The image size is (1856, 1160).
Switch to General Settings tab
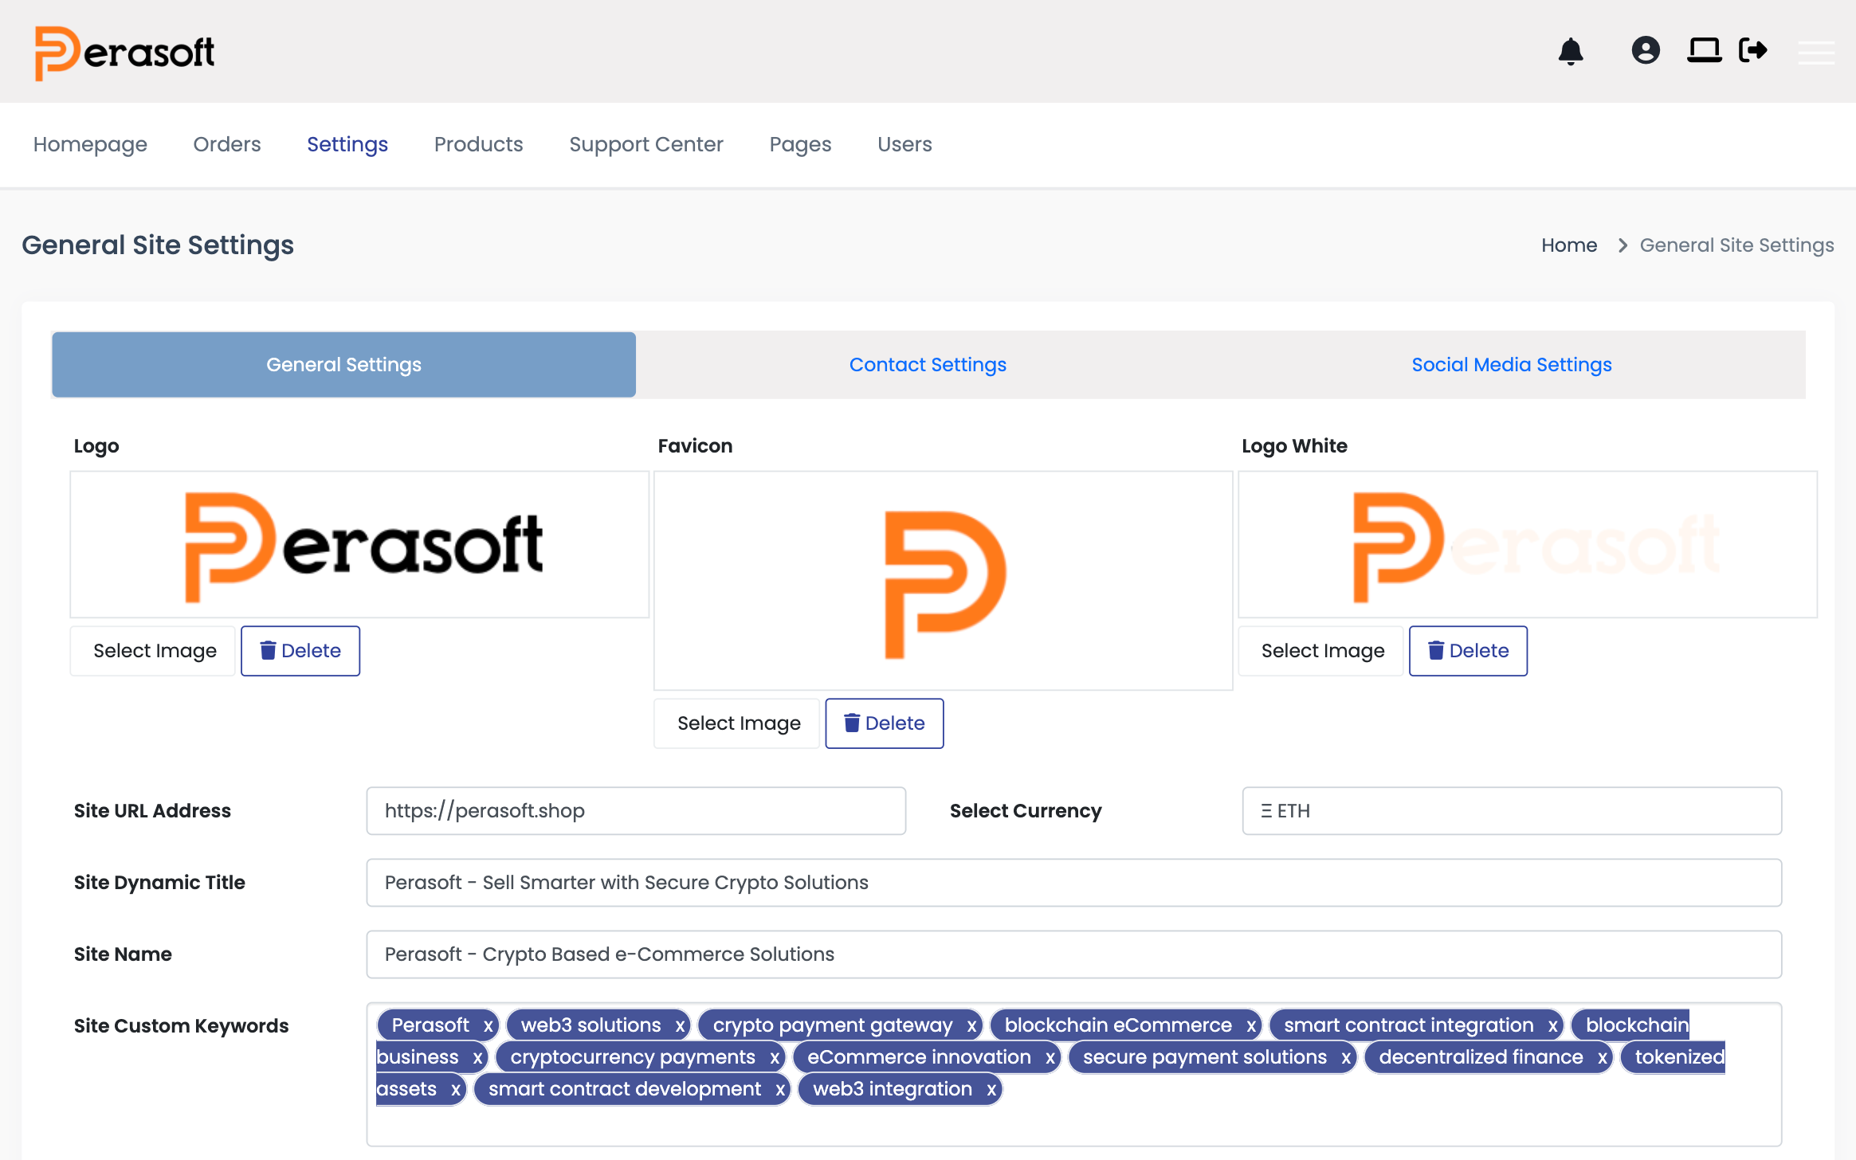pyautogui.click(x=343, y=365)
